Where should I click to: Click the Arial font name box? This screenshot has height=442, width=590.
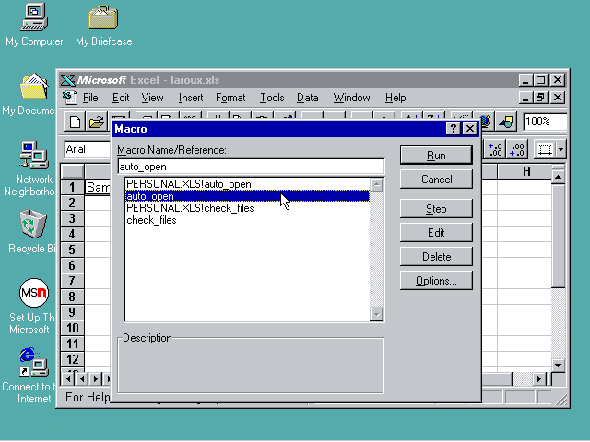pyautogui.click(x=88, y=149)
